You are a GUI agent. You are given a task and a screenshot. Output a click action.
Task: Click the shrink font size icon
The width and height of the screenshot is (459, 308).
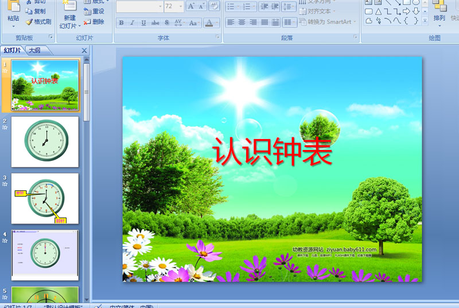(x=201, y=6)
